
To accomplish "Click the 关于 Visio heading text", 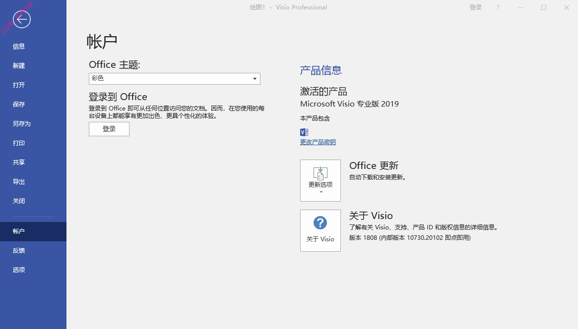I will 371,216.
